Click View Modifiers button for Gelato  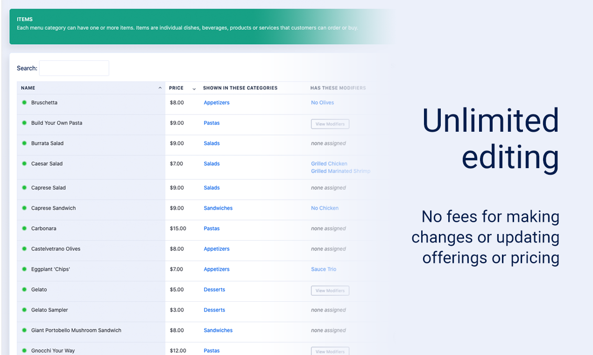[x=330, y=291]
